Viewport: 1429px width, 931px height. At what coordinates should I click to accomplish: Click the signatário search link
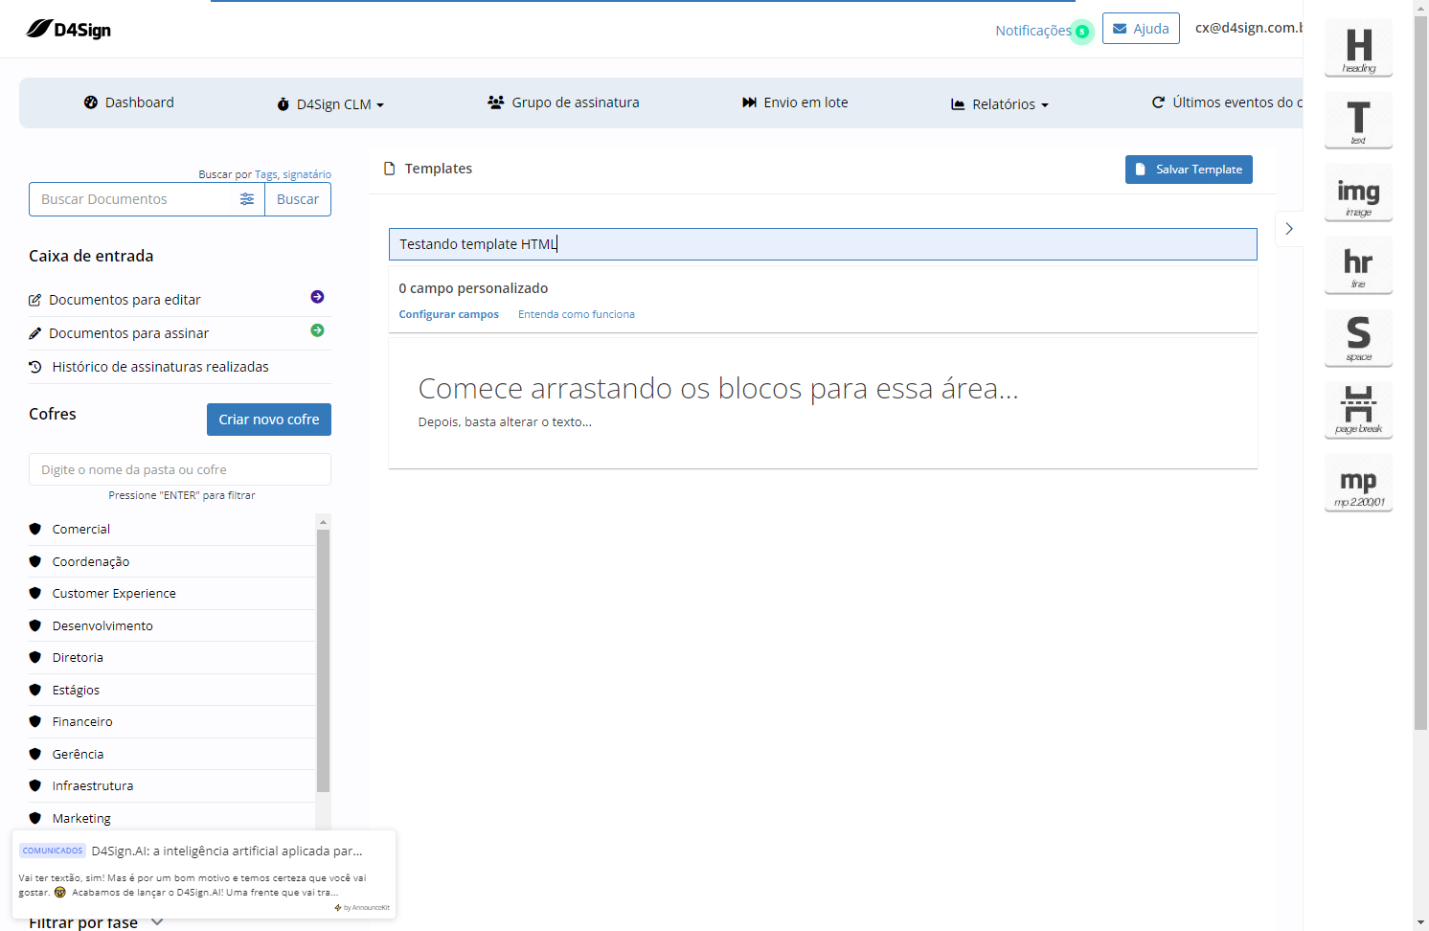click(x=306, y=174)
